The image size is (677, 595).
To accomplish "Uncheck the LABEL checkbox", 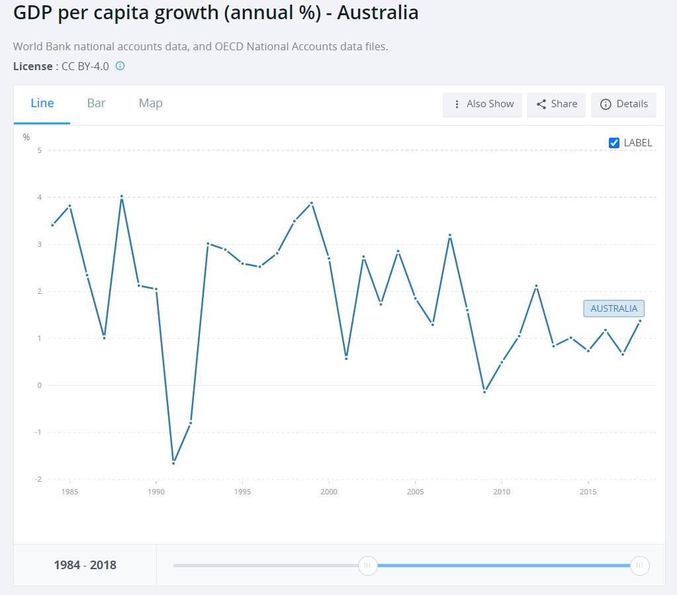I will (x=613, y=142).
